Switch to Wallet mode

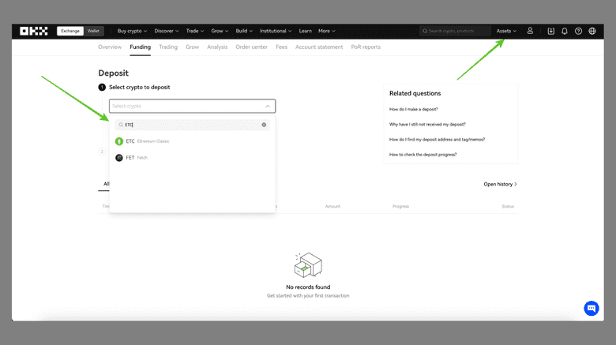pyautogui.click(x=93, y=31)
